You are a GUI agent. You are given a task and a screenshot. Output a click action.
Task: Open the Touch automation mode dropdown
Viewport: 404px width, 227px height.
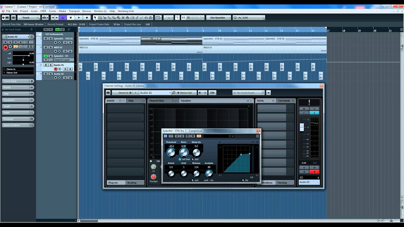29,18
